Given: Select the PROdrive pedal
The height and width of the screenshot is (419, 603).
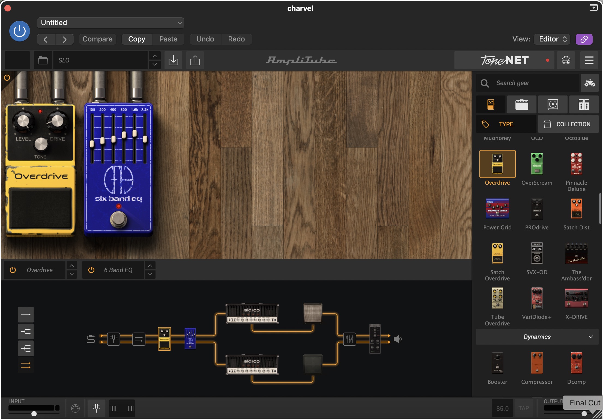Looking at the screenshot, I should coord(537,209).
